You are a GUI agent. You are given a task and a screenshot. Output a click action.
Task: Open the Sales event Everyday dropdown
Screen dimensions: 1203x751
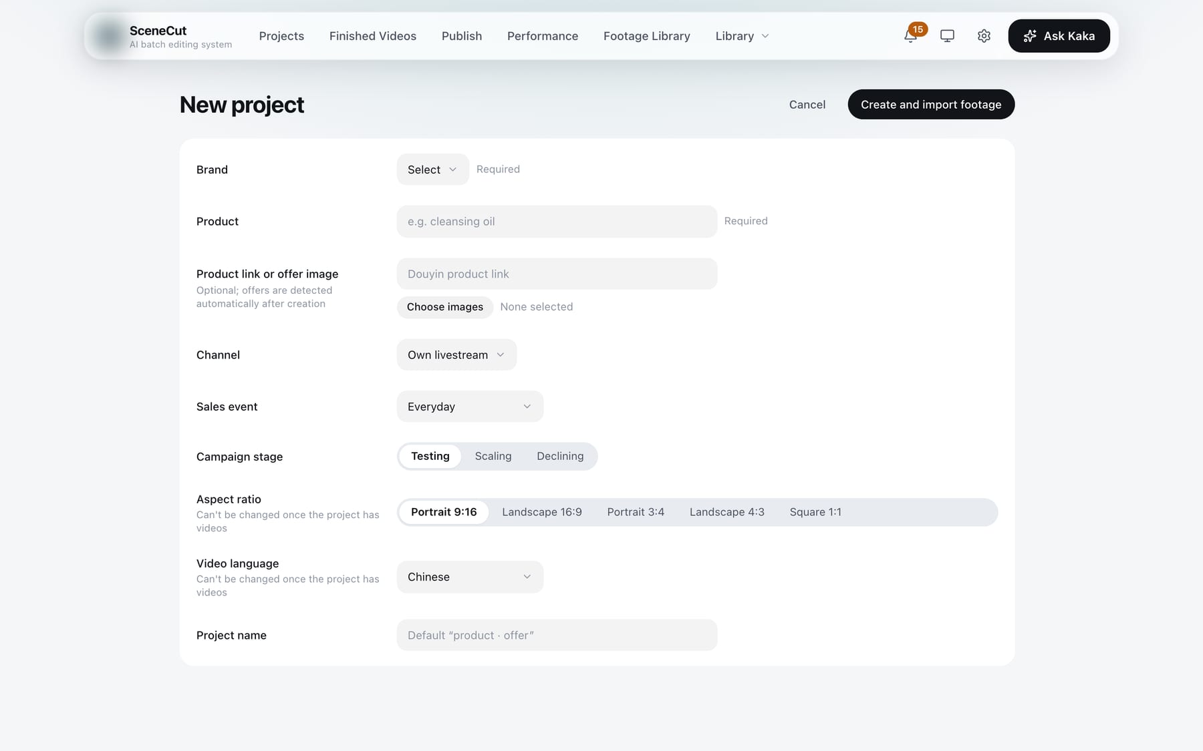coord(470,407)
